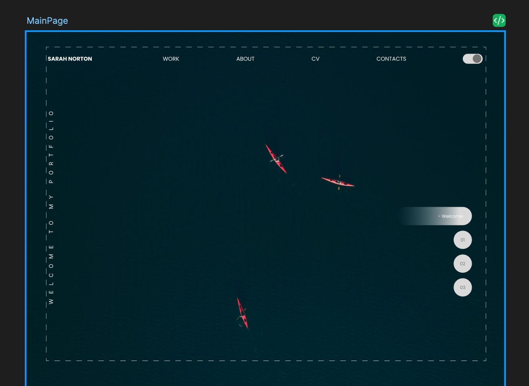Open the CONTACTS navigation link
Screen dimensions: 529x386
(x=391, y=59)
